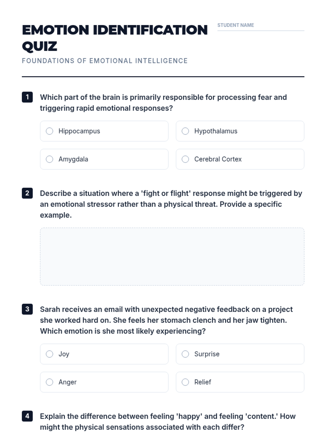Screen dimensions: 326x435
Task: Click the happy versus content question text
Action: (167, 421)
